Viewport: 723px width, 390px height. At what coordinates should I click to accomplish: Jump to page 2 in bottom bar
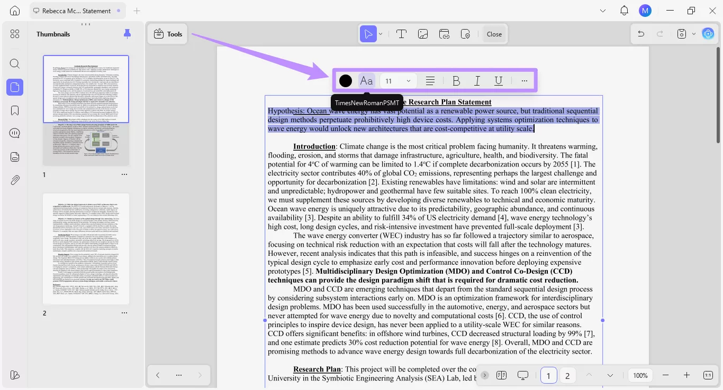coord(567,375)
